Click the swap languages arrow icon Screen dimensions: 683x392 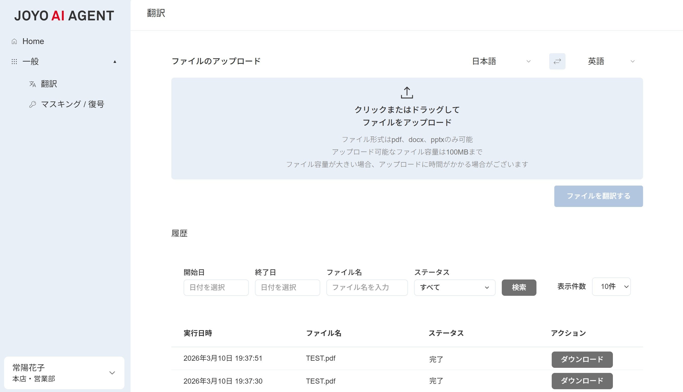click(x=557, y=61)
